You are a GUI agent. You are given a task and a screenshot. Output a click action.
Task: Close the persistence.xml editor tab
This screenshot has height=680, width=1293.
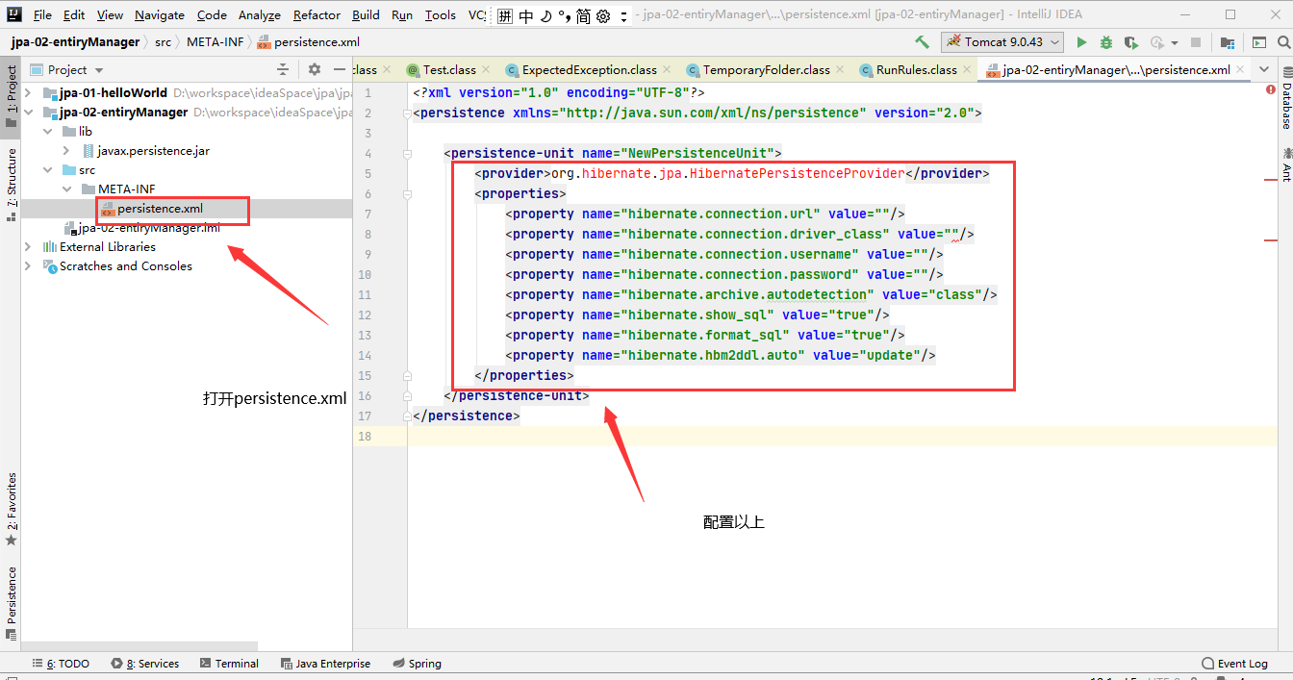[x=1240, y=70]
